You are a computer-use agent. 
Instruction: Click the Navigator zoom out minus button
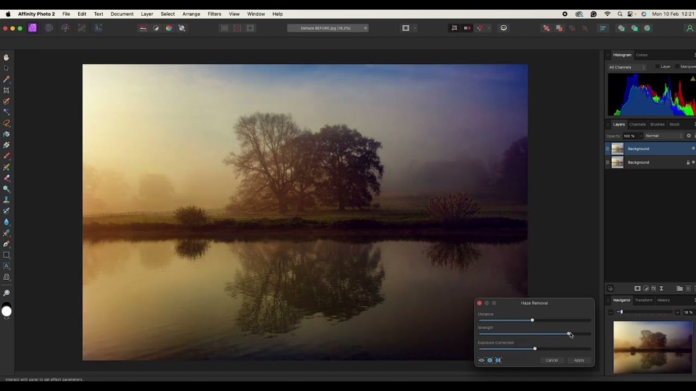611,312
